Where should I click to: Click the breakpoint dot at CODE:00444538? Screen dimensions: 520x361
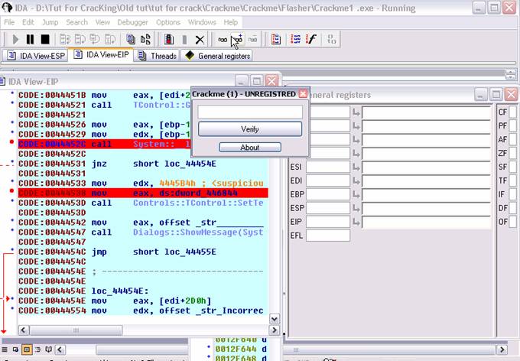(11, 190)
